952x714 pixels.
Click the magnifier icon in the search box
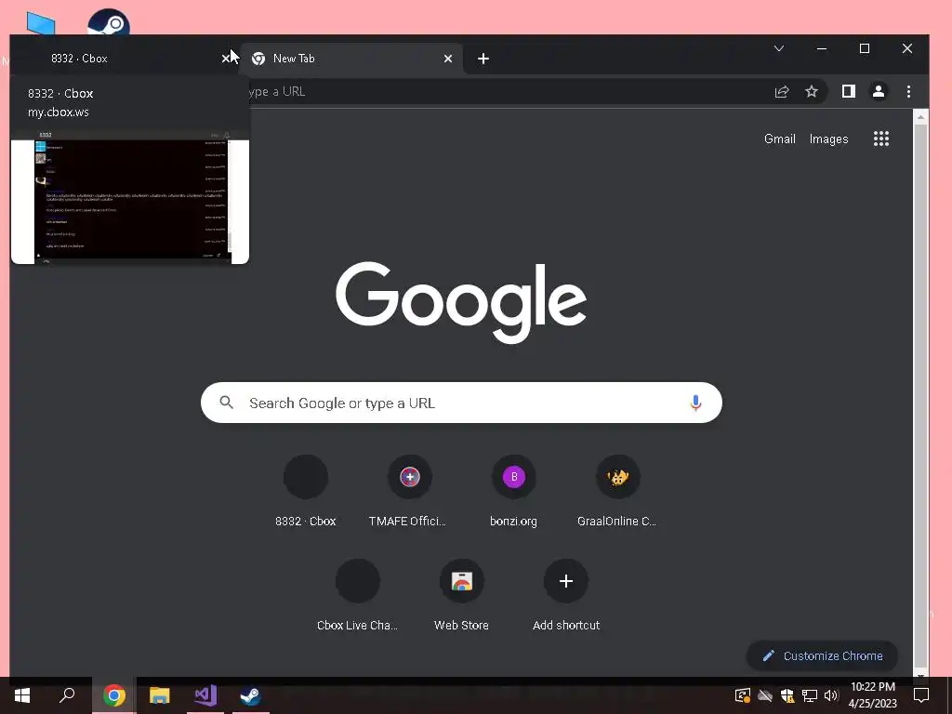[227, 403]
